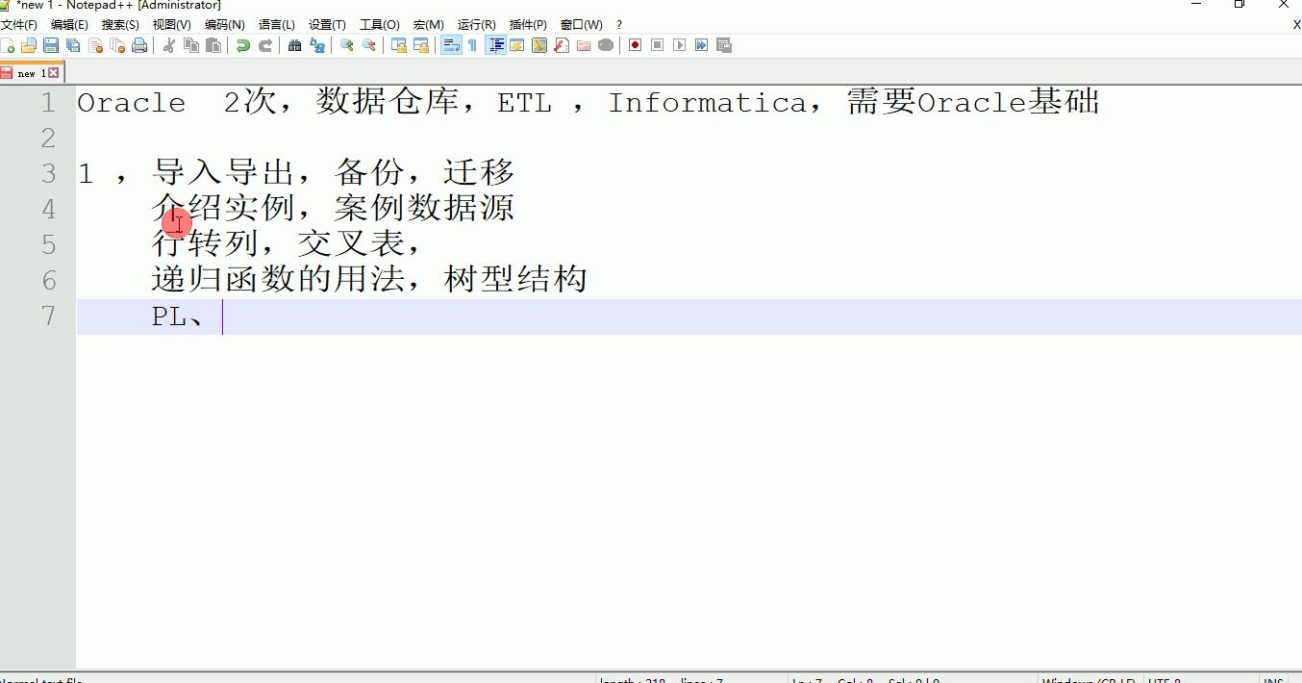The height and width of the screenshot is (683, 1302).
Task: Click line number 2 in the margin
Action: [48, 139]
